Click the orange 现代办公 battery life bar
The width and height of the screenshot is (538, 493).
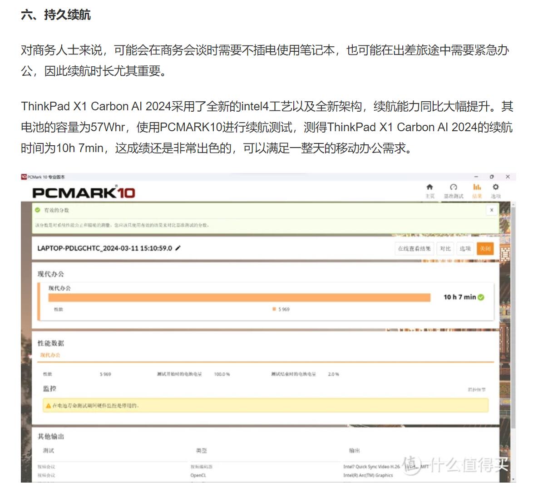pyautogui.click(x=239, y=297)
